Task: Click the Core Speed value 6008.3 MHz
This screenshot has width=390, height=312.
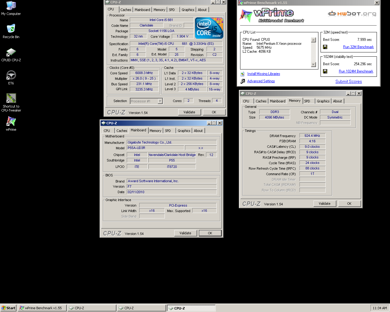Action: click(144, 73)
